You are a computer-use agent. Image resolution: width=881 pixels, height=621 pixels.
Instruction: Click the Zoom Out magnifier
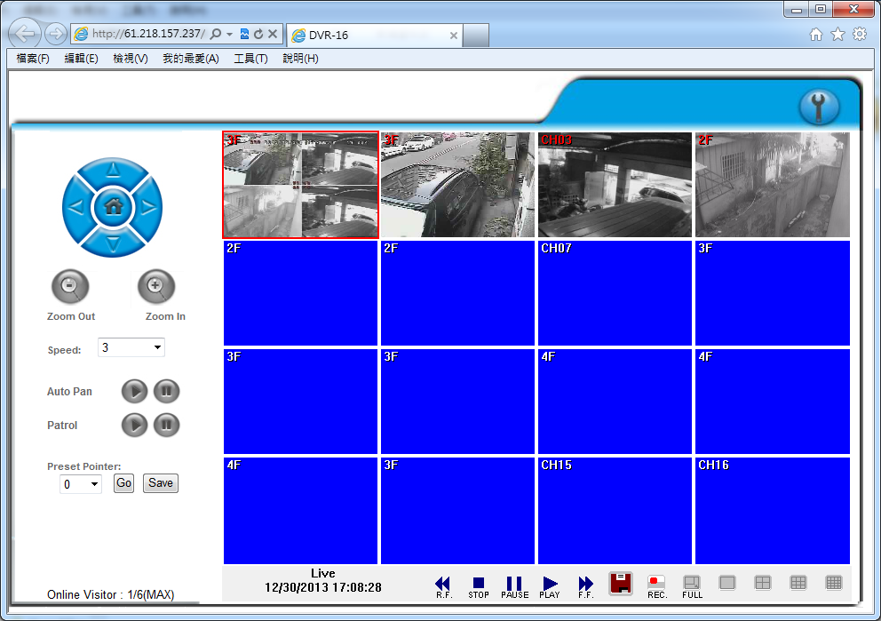click(x=70, y=287)
